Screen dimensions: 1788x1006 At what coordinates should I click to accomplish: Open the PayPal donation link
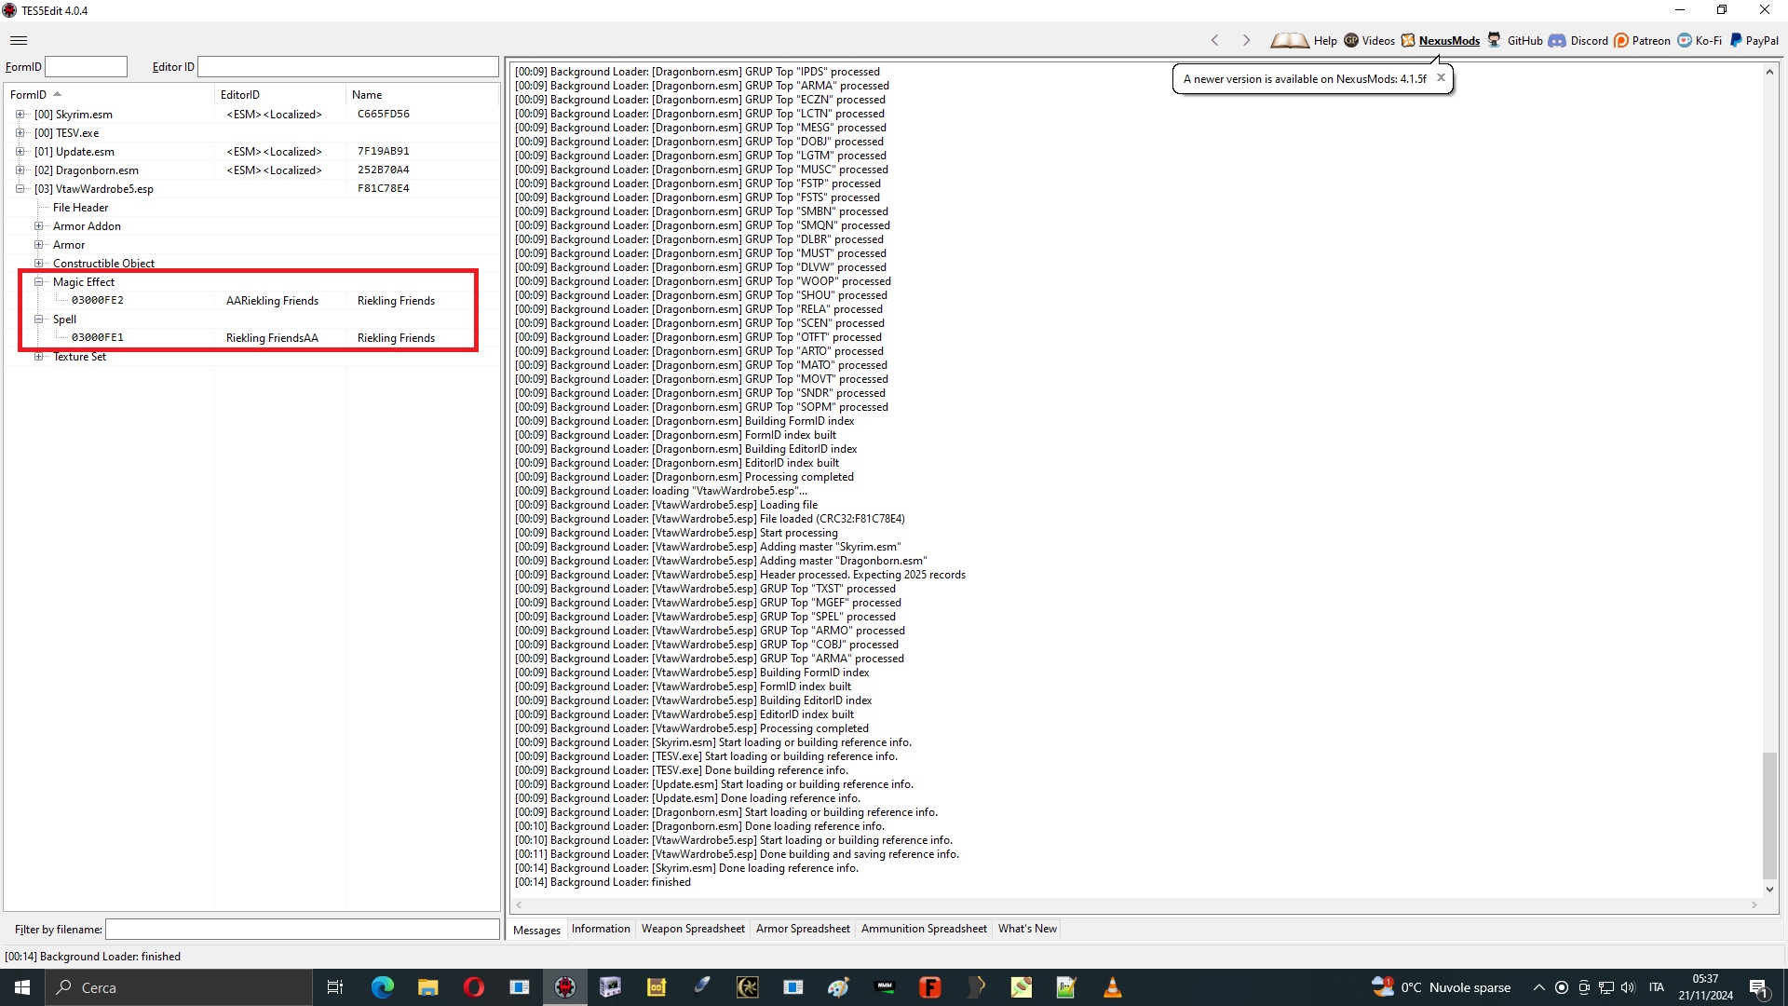point(1754,40)
